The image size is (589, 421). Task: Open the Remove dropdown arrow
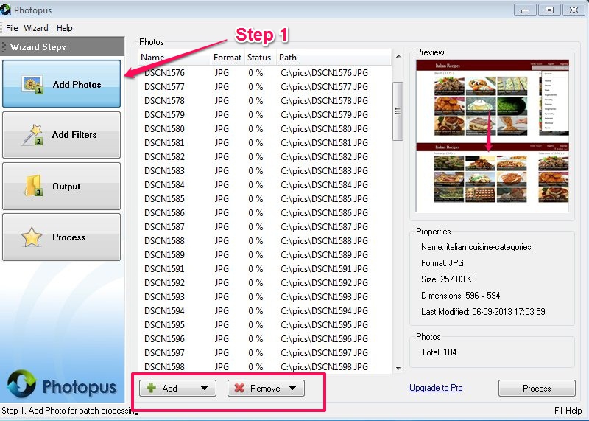click(x=292, y=389)
